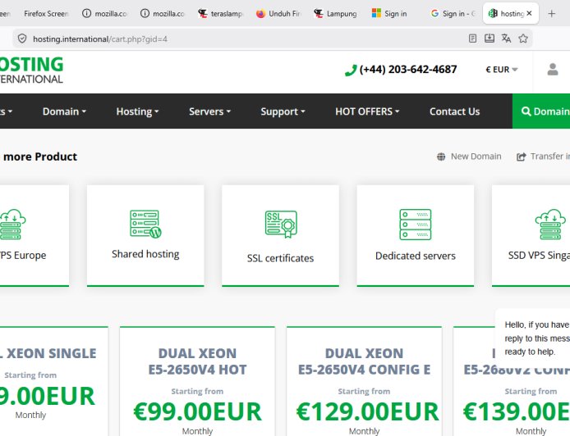Image resolution: width=570 pixels, height=436 pixels.
Task: Expand the Support menu
Action: click(283, 111)
